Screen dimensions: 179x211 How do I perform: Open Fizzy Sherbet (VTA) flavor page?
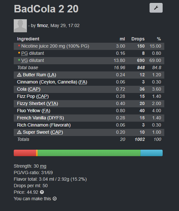coord(37,104)
